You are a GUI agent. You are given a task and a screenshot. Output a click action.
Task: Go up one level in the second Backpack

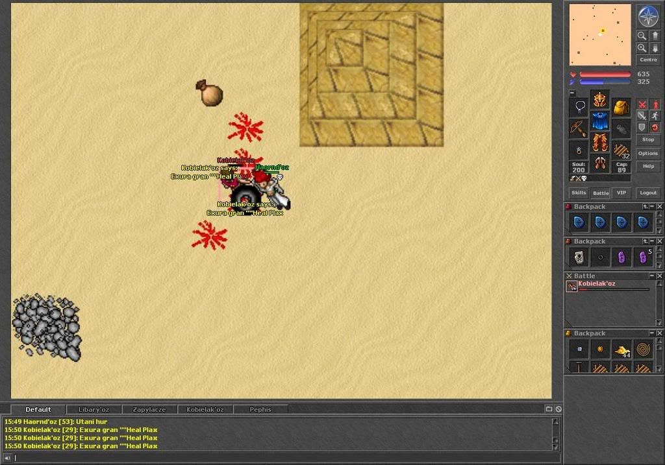coord(645,241)
